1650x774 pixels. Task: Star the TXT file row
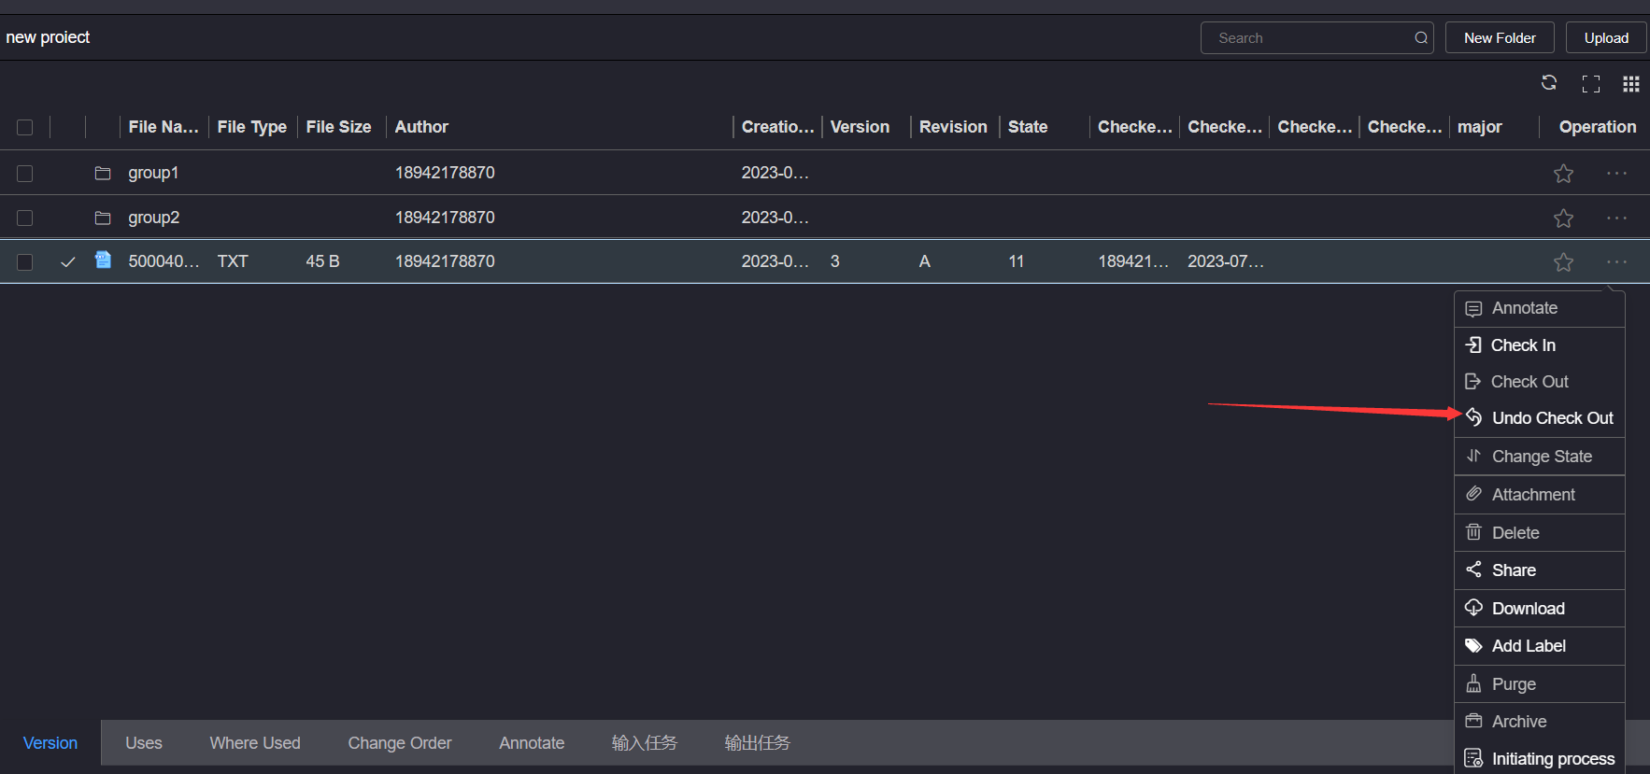click(x=1563, y=262)
